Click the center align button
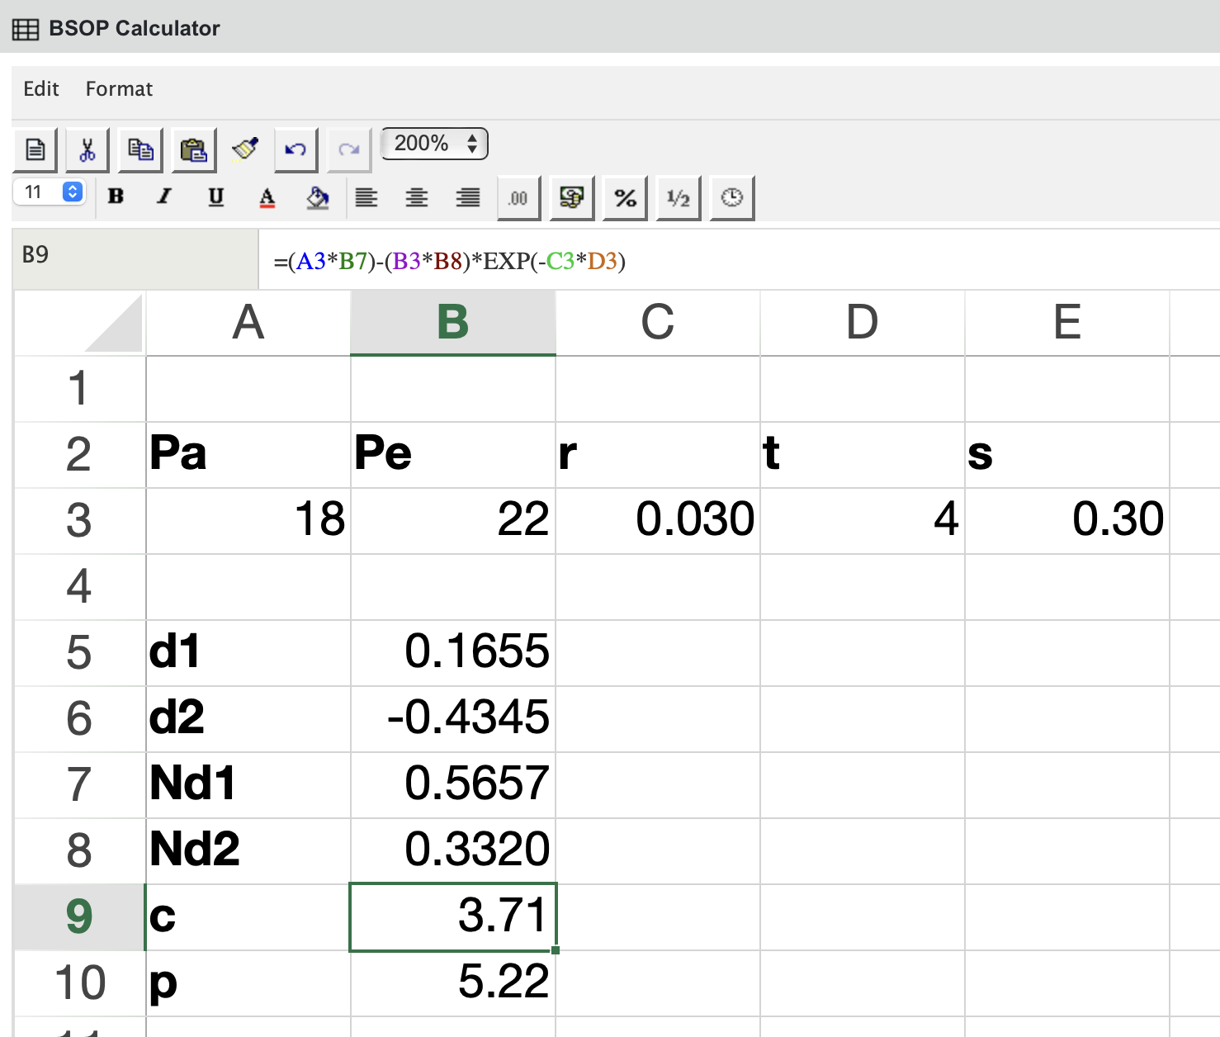The image size is (1220, 1037). point(417,197)
